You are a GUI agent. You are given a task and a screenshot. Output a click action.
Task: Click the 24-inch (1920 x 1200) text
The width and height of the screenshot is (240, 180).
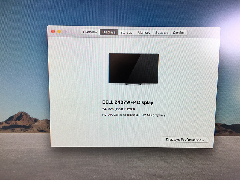(118, 109)
